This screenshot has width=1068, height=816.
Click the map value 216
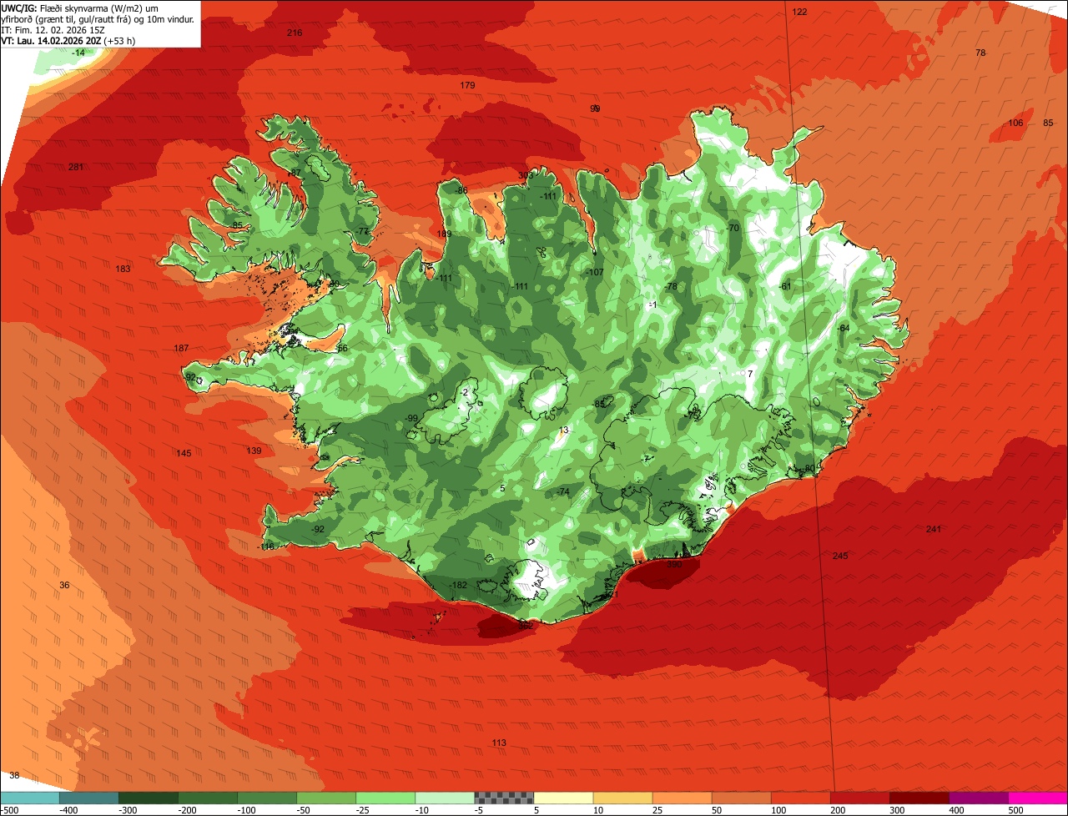point(295,33)
